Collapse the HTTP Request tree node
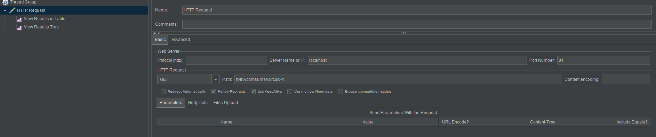The image size is (656, 137). pyautogui.click(x=5, y=10)
